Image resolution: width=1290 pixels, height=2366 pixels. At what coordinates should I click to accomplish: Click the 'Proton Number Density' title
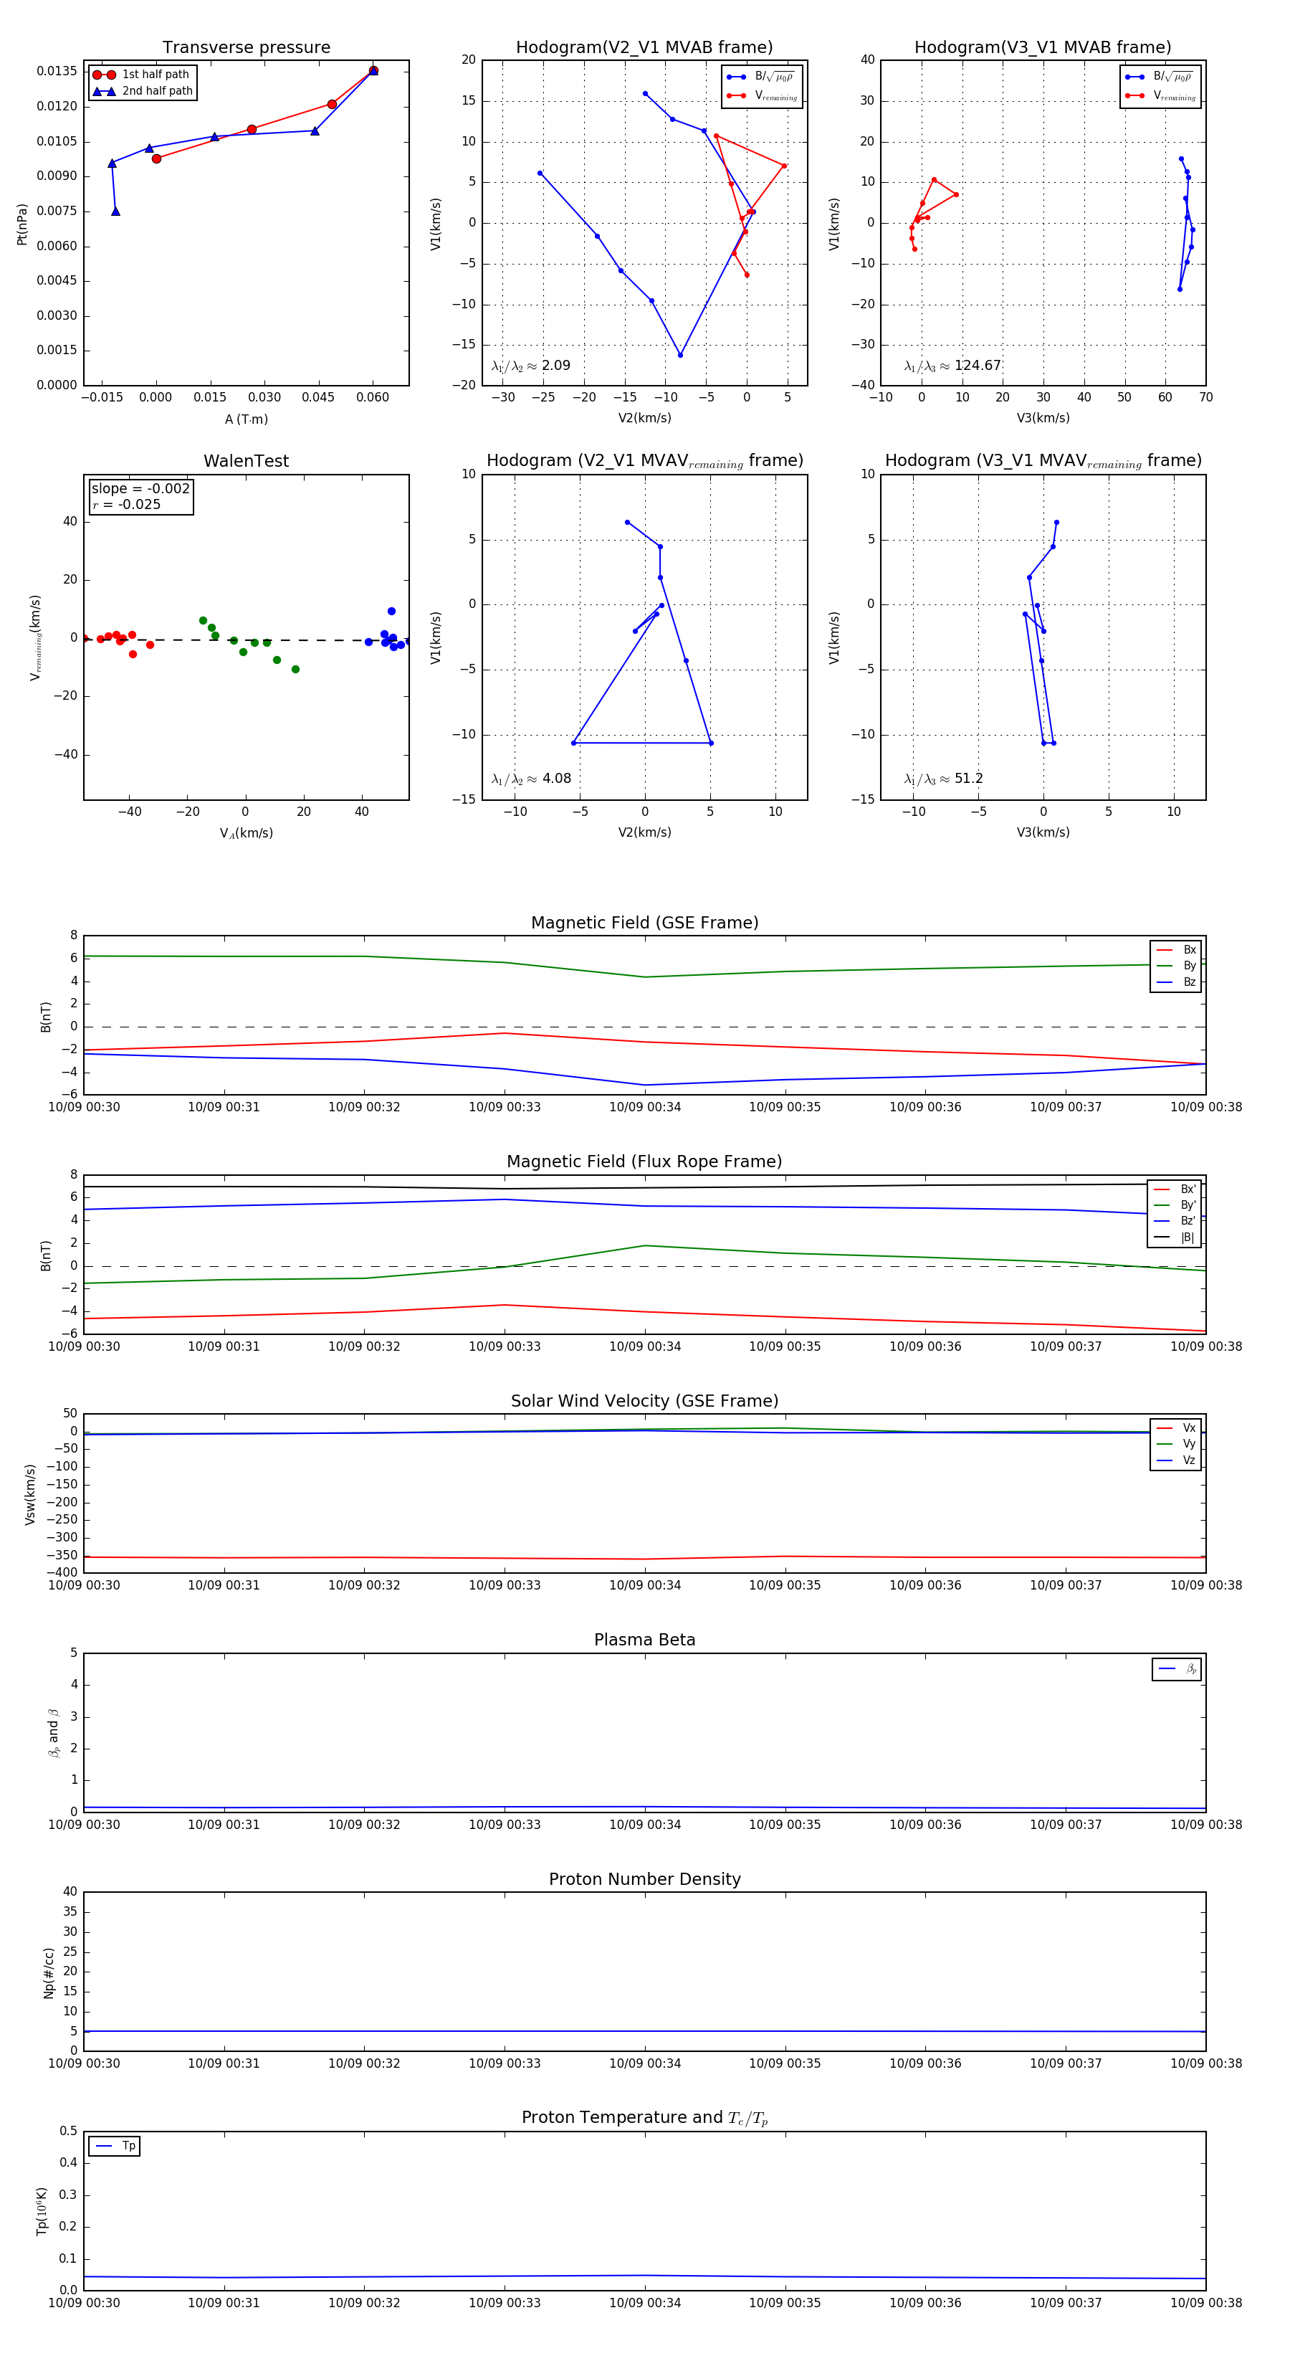click(644, 1879)
